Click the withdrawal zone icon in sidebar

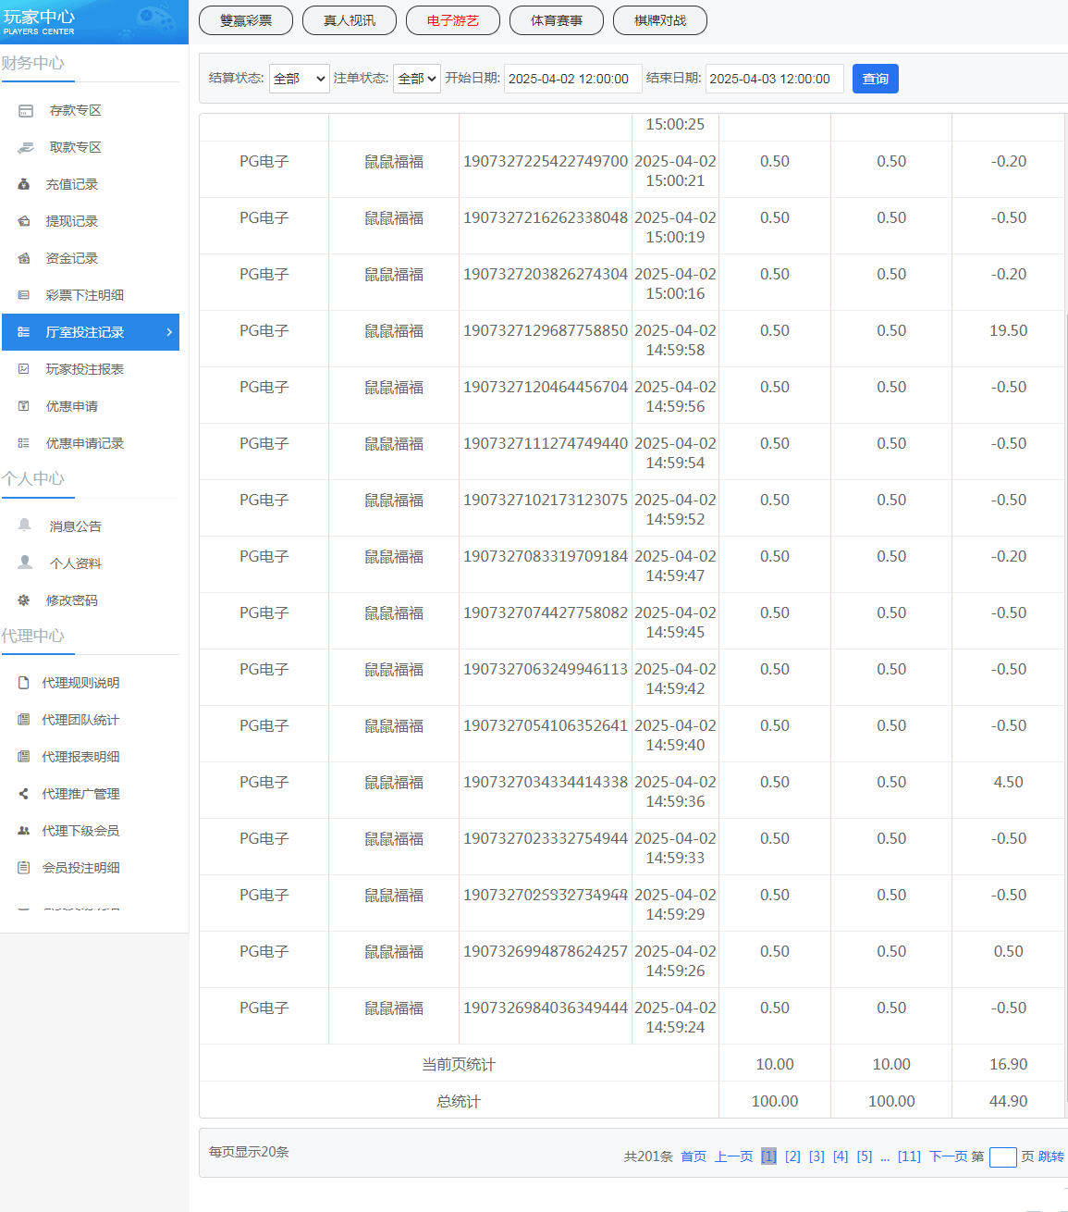pos(26,148)
